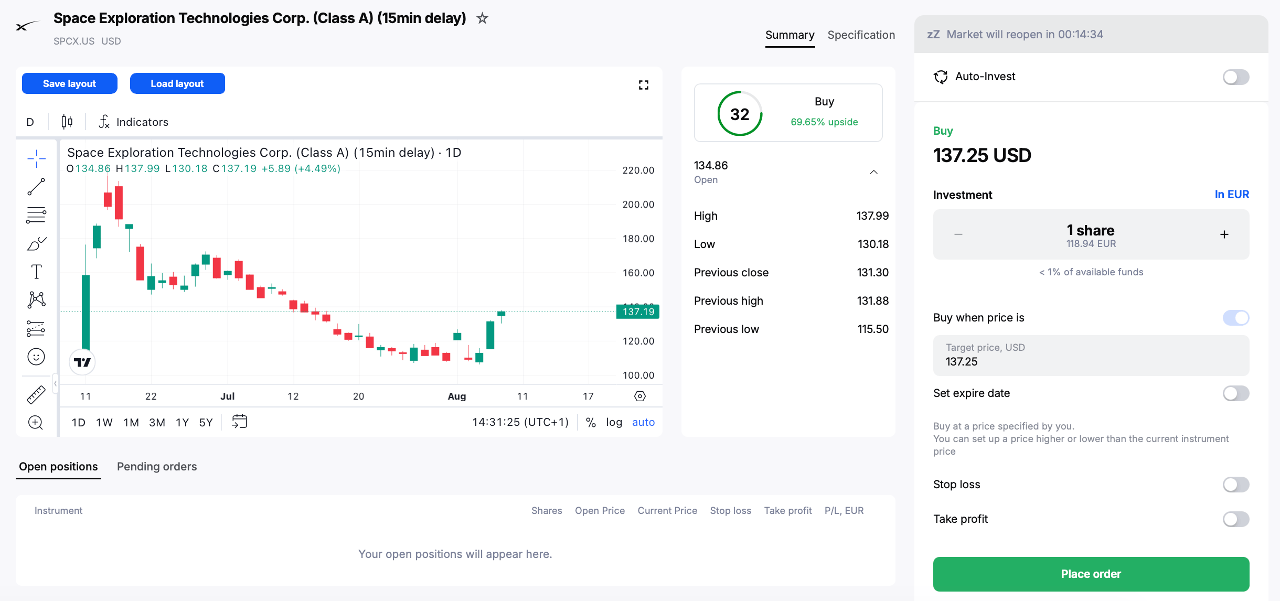
Task: Click the Current Price column header
Action: click(667, 511)
